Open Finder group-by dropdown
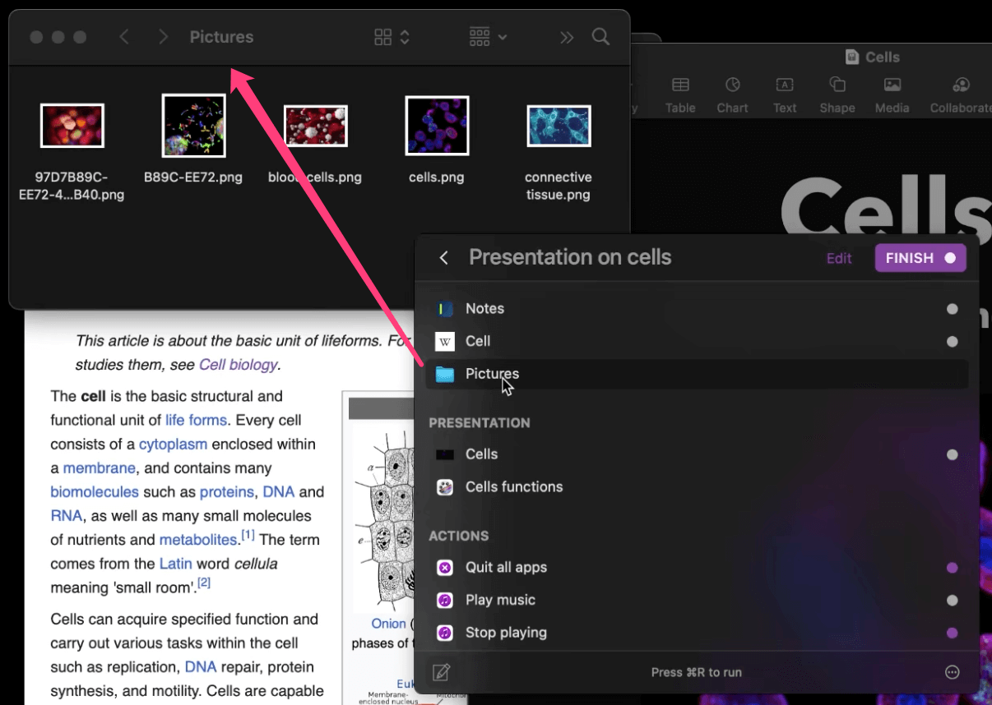The height and width of the screenshot is (705, 992). pos(488,37)
